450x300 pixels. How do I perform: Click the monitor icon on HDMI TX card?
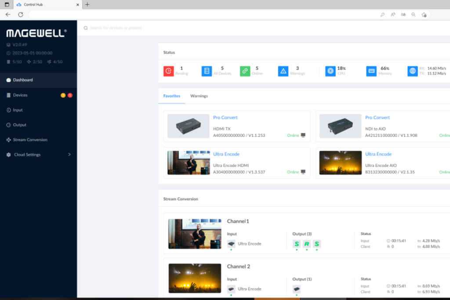[303, 135]
